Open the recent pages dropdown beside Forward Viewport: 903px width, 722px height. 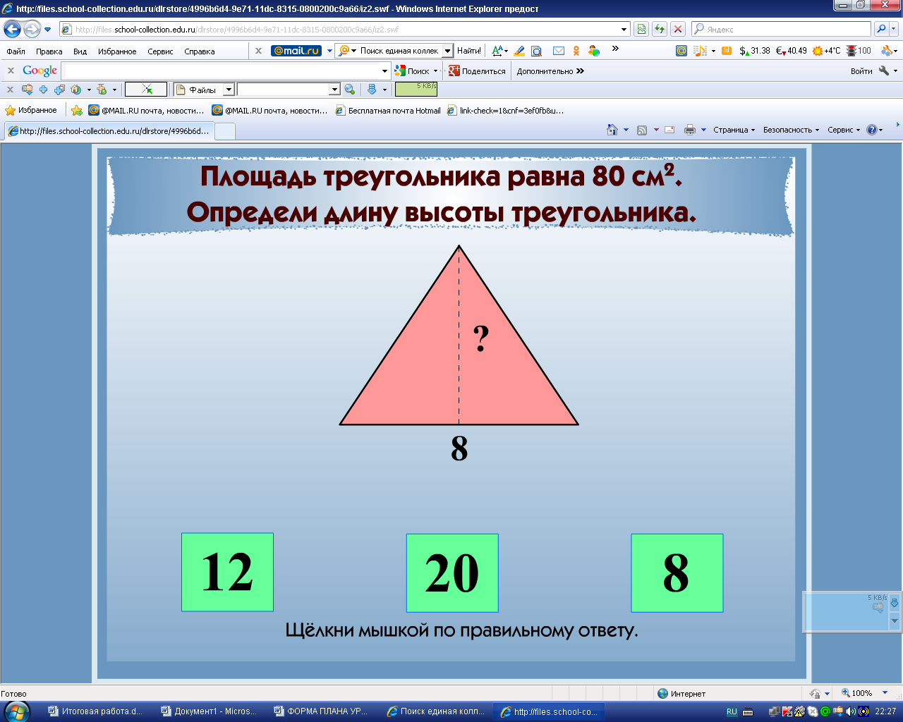pos(48,30)
